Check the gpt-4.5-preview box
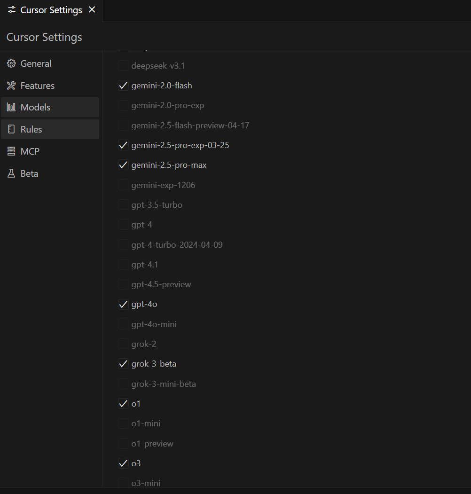The image size is (471, 494). click(123, 284)
